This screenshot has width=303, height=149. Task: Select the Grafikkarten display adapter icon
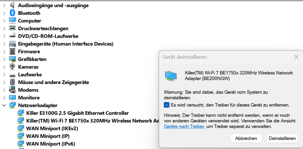coord(12,59)
